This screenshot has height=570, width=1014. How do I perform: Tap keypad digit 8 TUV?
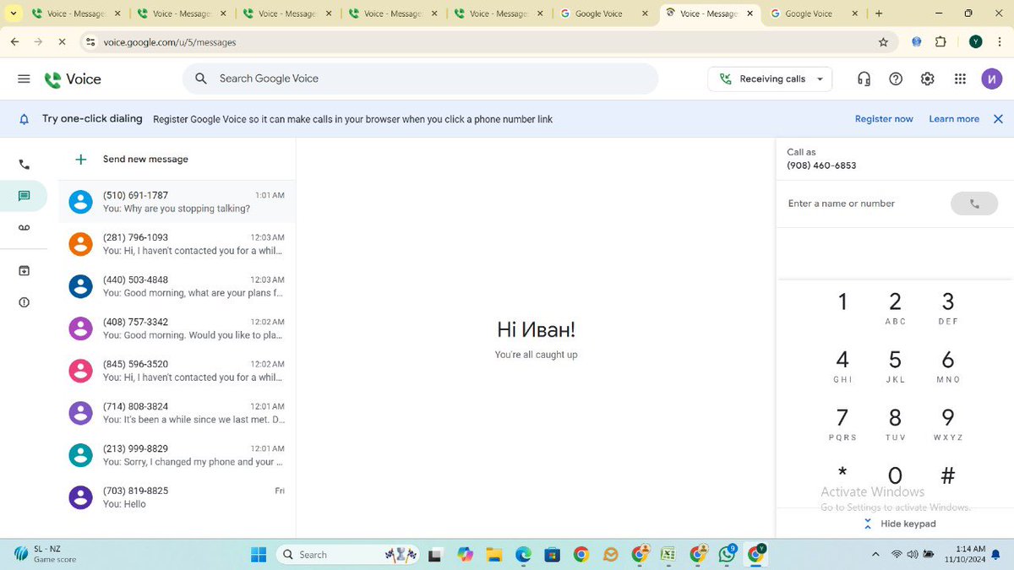[896, 424]
